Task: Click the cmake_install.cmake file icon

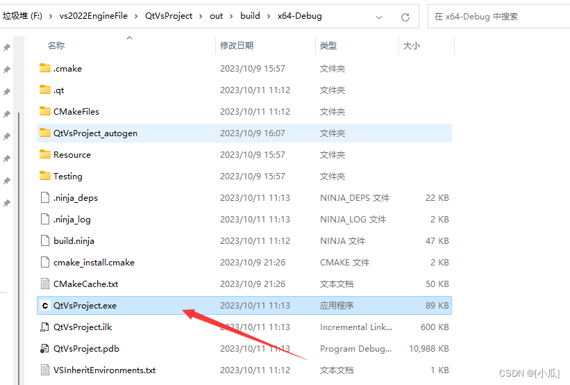Action: coord(45,262)
